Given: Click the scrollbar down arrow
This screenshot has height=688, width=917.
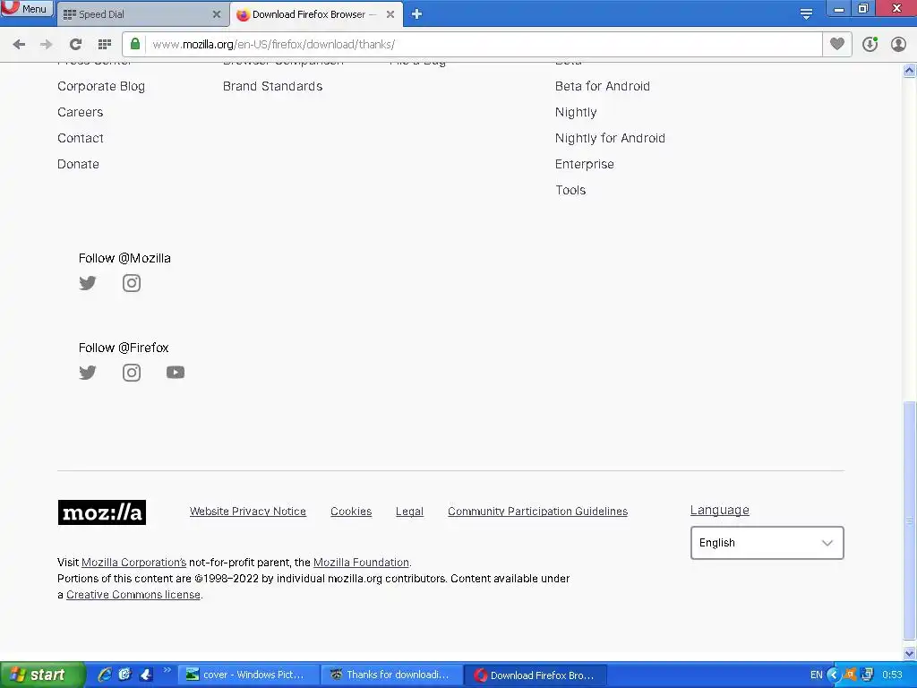Looking at the screenshot, I should click(x=909, y=653).
